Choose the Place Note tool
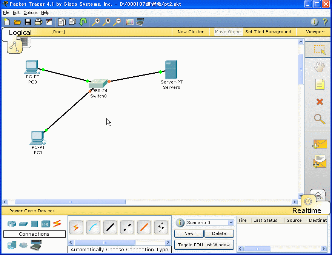332x255 pixels. [x=320, y=84]
